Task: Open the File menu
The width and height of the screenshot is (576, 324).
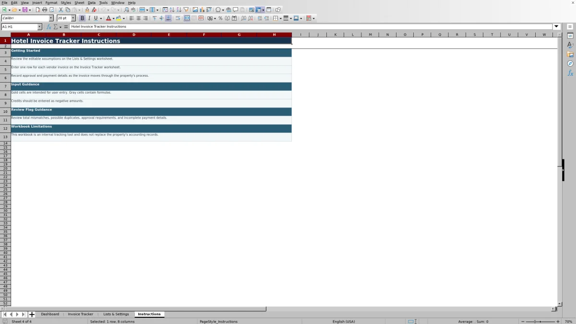Action: point(4,3)
